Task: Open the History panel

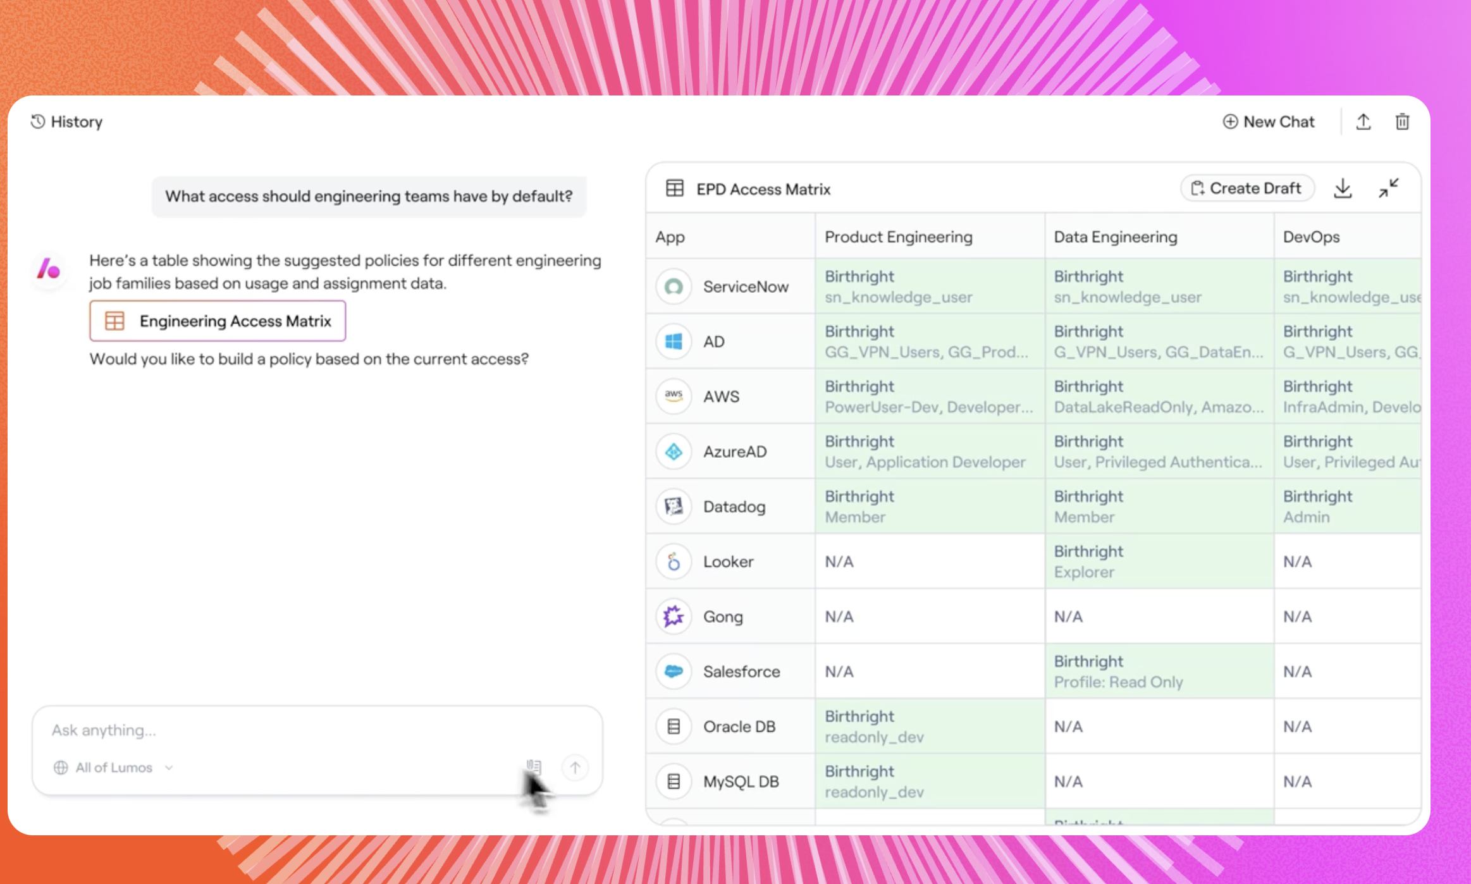Action: [67, 121]
